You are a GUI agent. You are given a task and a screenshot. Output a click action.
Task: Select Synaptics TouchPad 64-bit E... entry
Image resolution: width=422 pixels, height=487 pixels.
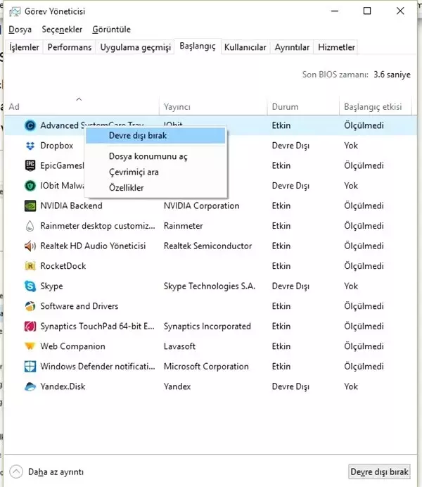98,327
